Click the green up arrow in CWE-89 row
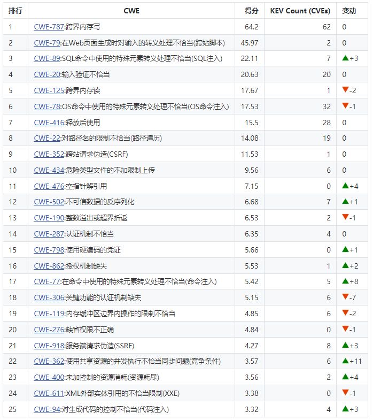This screenshot has height=420, width=373. click(x=345, y=58)
